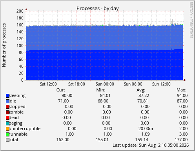Click the 'Number of processes' axis label

point(4,45)
